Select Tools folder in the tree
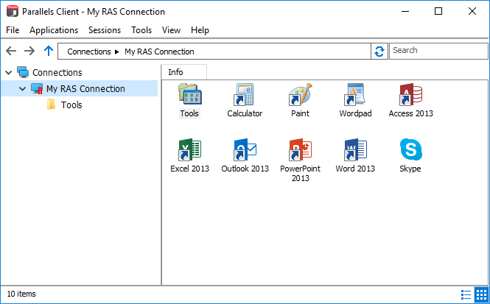The height and width of the screenshot is (304, 490). click(71, 105)
